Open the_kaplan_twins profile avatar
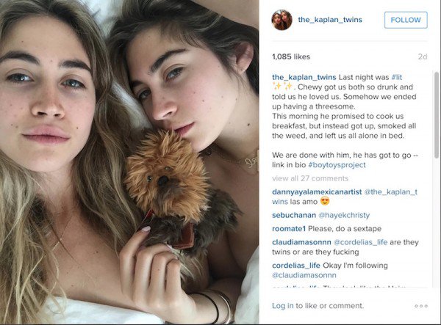Viewport: 441px width, 325px height. click(282, 20)
